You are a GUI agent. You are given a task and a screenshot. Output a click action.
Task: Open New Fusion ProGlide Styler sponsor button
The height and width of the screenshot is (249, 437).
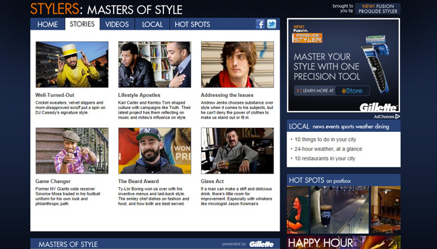(x=378, y=9)
